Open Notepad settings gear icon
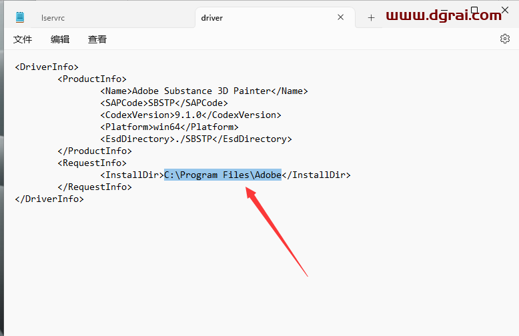Viewport: 519px width, 336px height. pos(505,39)
